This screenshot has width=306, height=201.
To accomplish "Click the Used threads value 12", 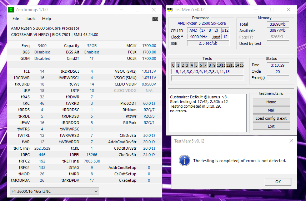I will pyautogui.click(x=225, y=37).
